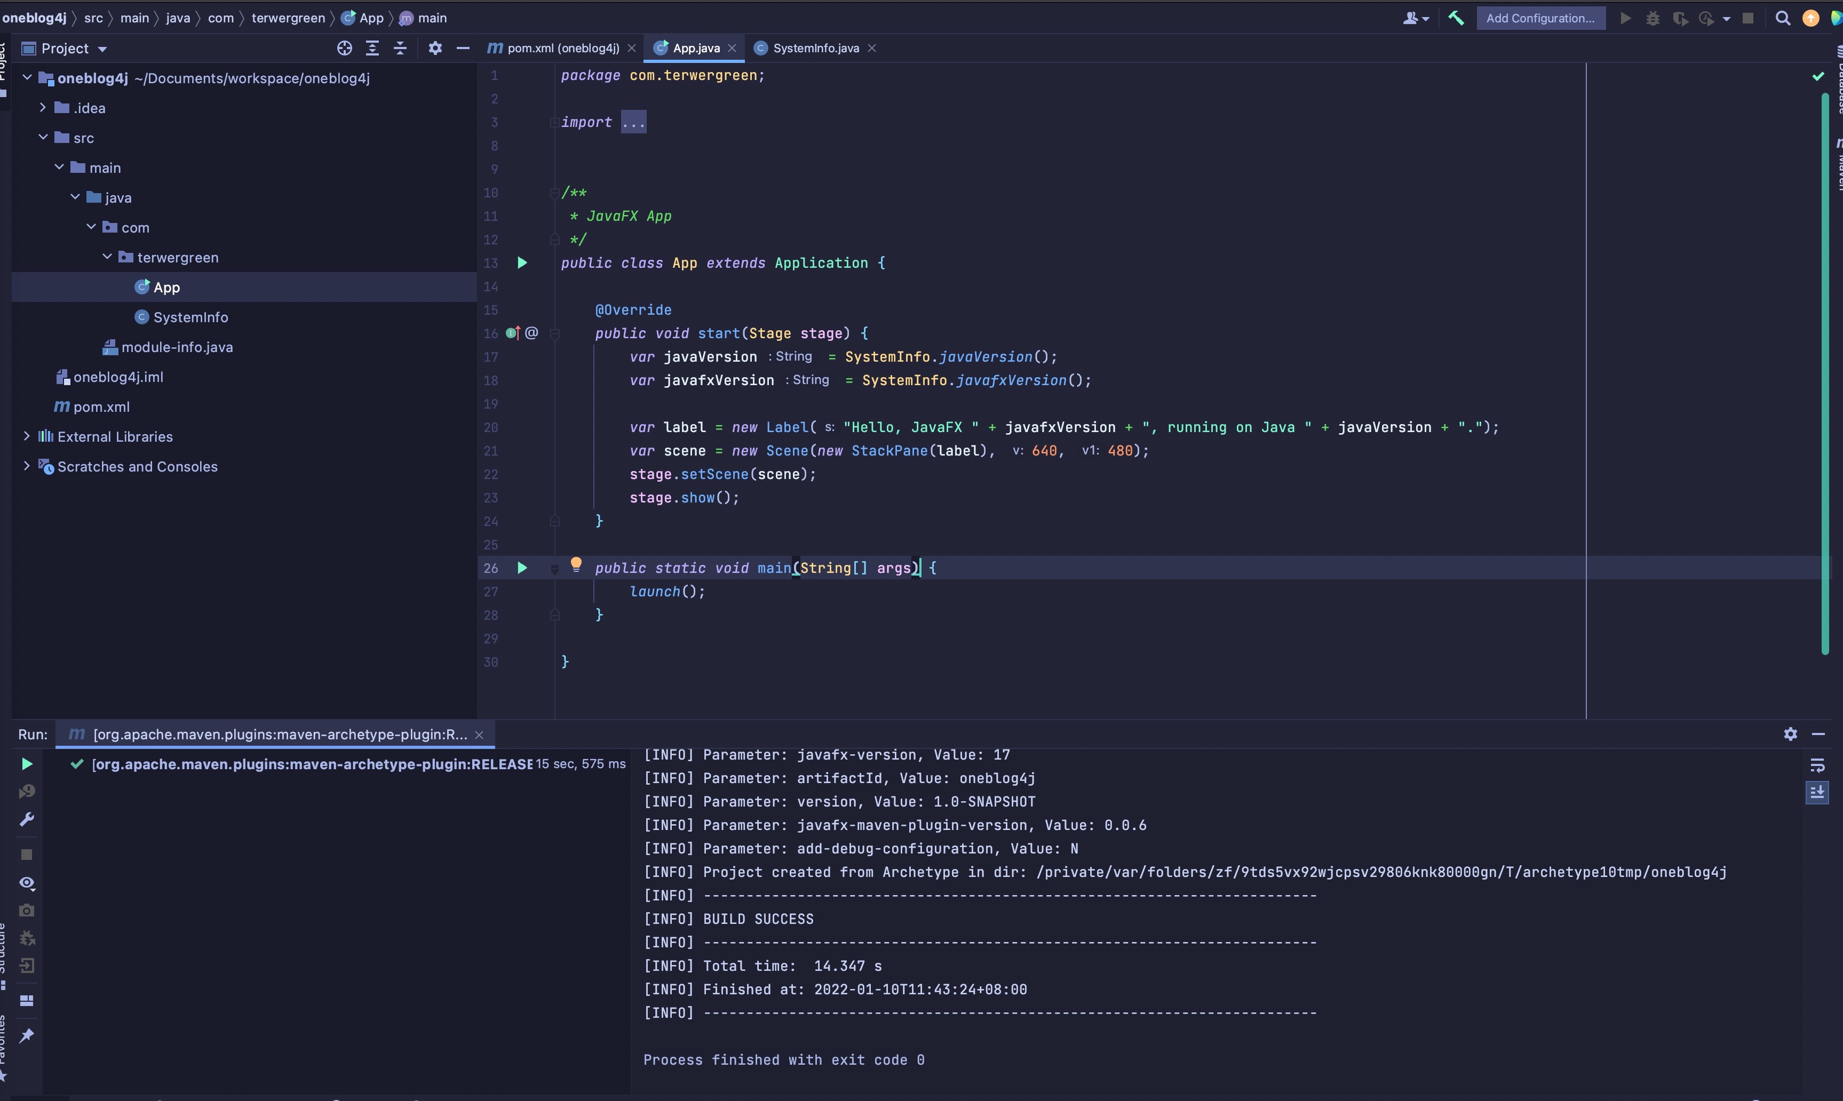Collapse the src folder
The width and height of the screenshot is (1843, 1101).
[x=43, y=137]
